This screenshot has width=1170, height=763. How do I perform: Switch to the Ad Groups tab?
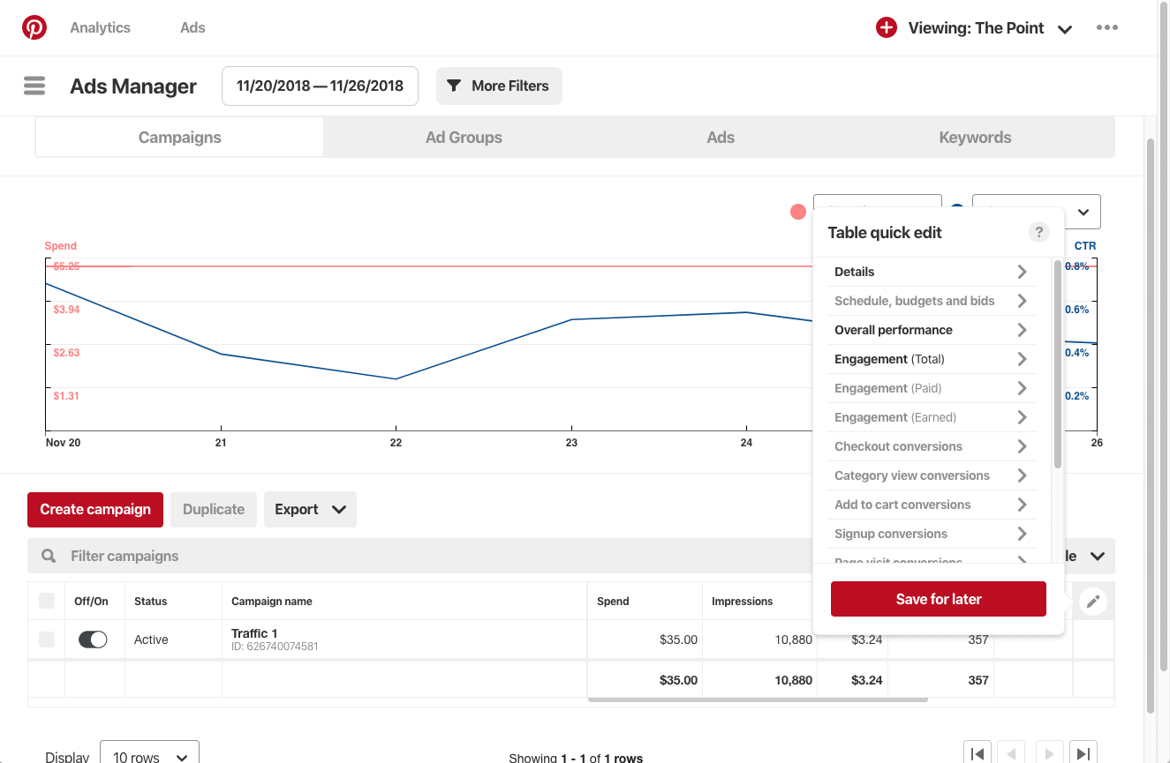tap(464, 138)
